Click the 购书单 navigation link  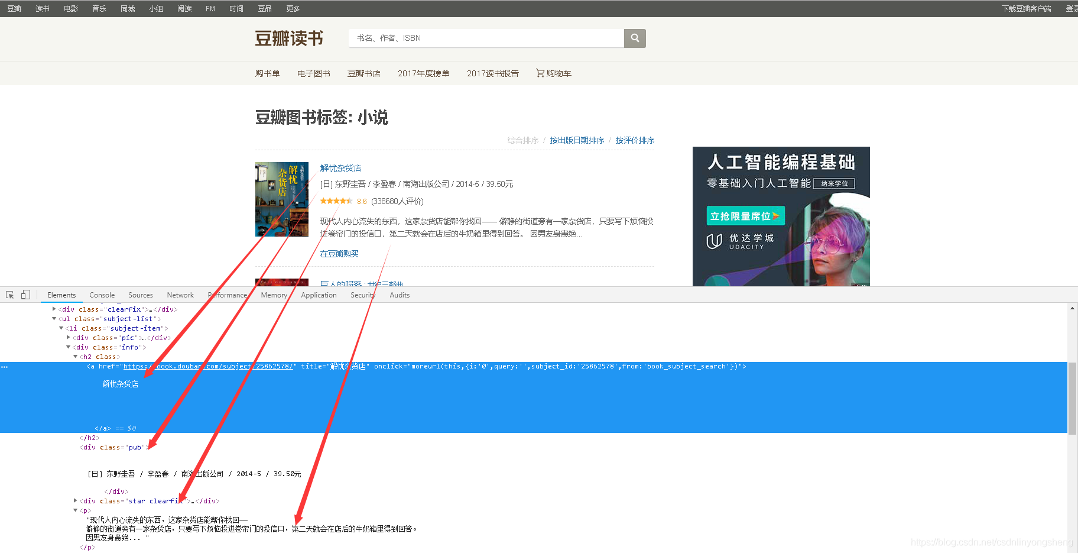tap(268, 73)
